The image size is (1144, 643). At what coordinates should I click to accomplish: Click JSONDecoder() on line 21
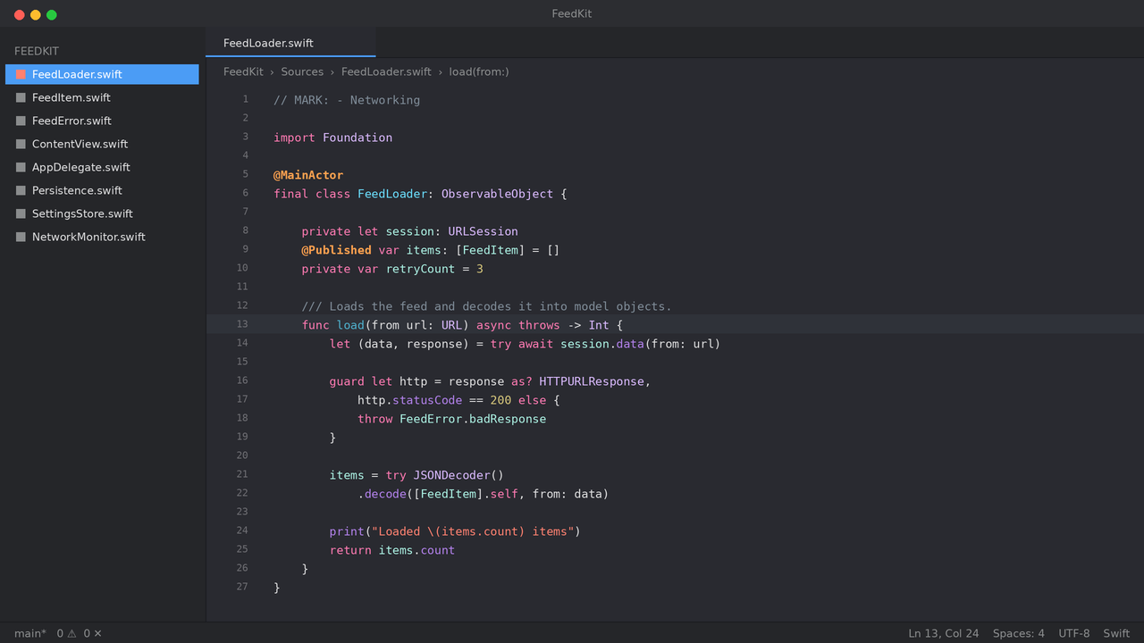[x=458, y=475]
